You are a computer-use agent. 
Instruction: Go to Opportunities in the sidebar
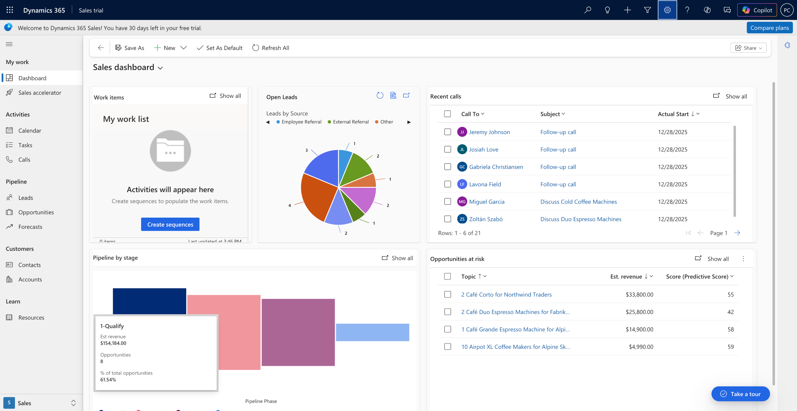click(36, 212)
